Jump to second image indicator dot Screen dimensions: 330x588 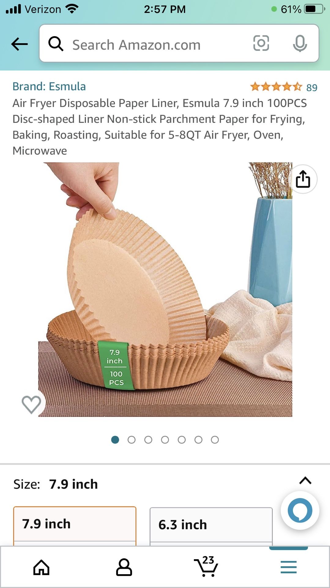tap(132, 440)
